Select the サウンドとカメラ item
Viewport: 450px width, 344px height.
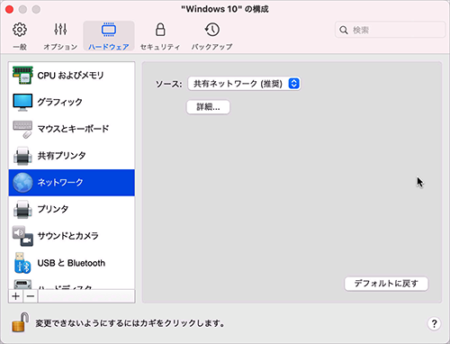pos(72,236)
